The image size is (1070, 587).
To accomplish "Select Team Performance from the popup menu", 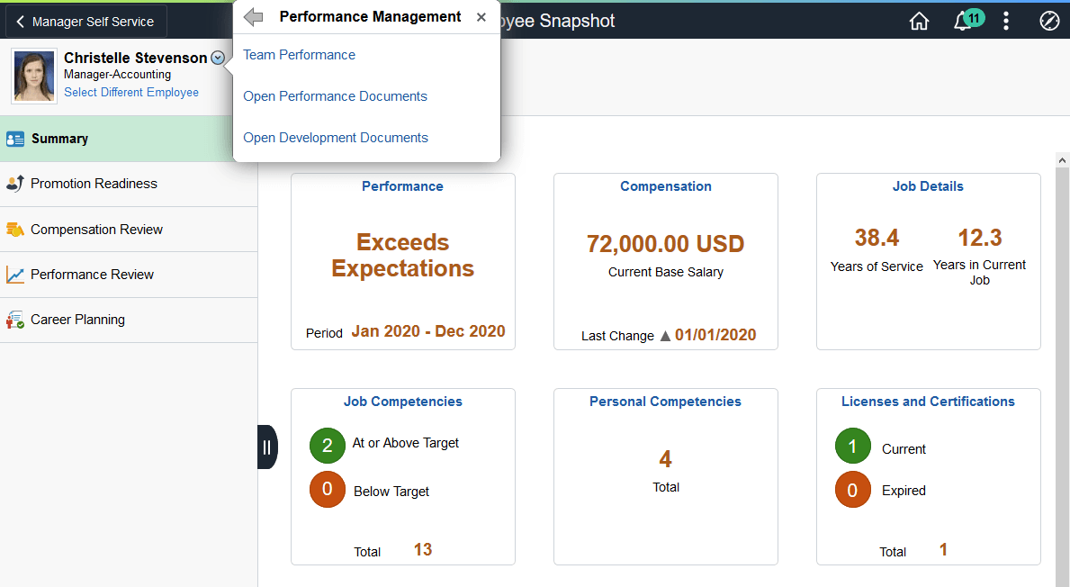I will (x=299, y=54).
